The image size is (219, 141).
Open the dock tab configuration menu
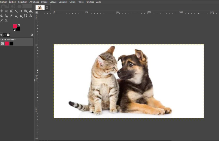[x=32, y=35]
